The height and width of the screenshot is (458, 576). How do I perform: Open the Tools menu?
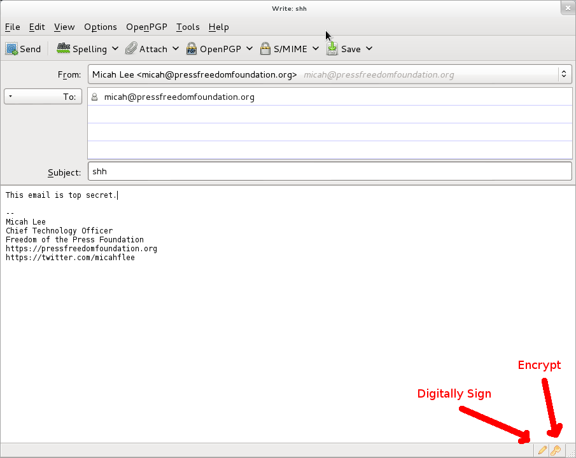[x=188, y=27]
